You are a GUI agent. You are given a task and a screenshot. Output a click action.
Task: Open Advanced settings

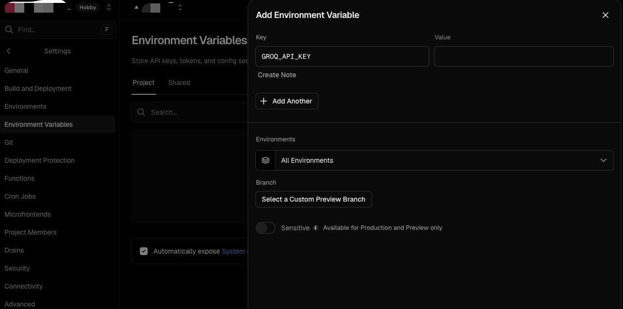20,304
